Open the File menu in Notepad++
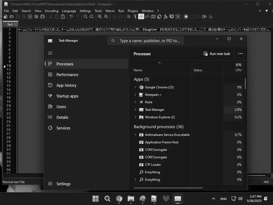273x205 pixels. coord(6,11)
